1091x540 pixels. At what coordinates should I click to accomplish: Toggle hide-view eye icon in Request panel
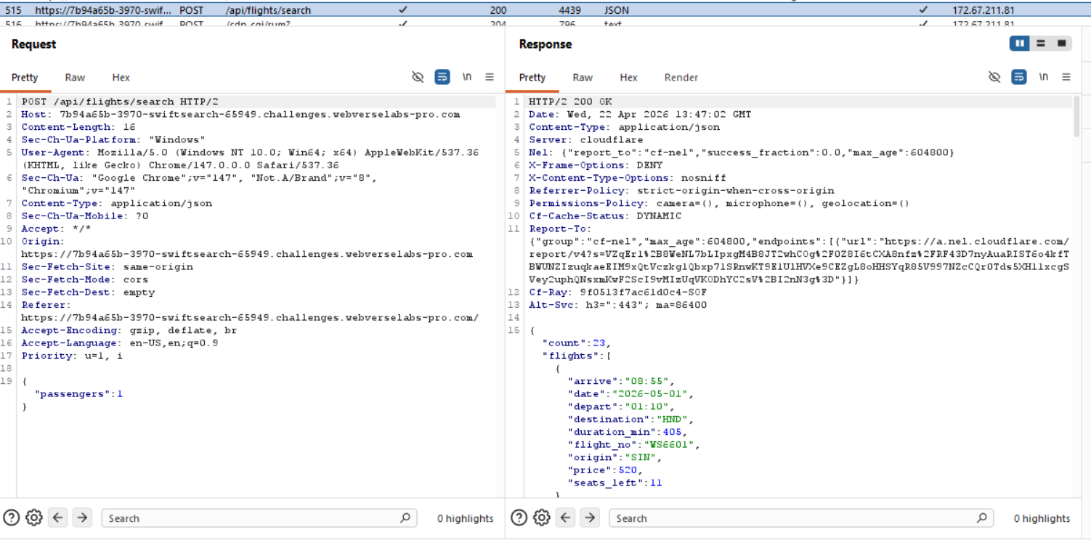pyautogui.click(x=418, y=77)
